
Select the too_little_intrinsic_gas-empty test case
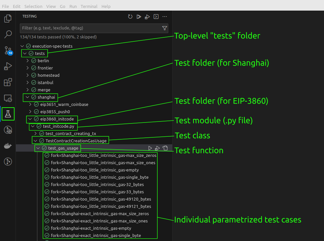[95, 170]
